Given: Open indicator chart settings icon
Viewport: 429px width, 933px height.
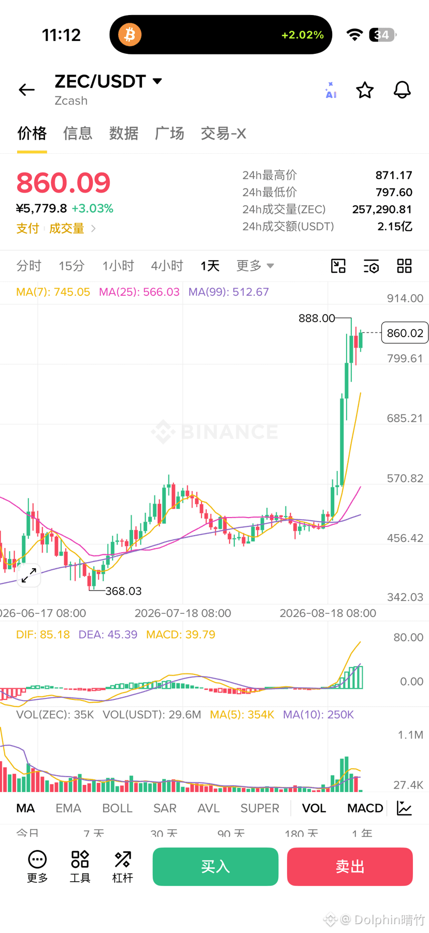Looking at the screenshot, I should (x=404, y=808).
